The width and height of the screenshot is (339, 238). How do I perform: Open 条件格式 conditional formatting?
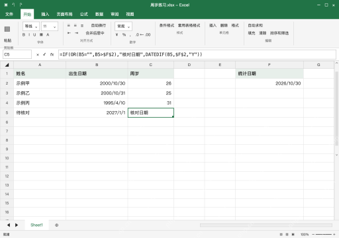click(x=167, y=26)
